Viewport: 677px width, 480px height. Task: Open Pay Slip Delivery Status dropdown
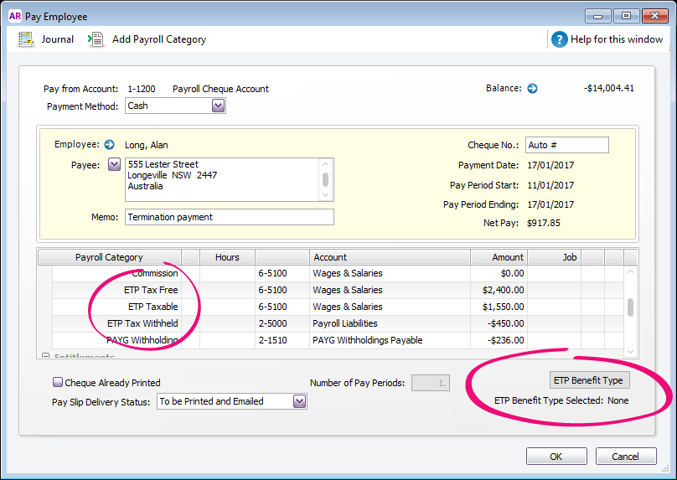[x=299, y=401]
